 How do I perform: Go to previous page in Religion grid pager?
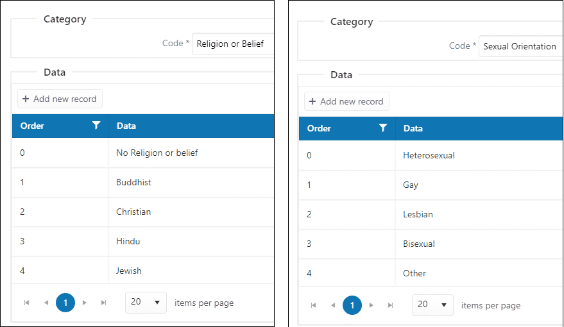click(x=46, y=303)
